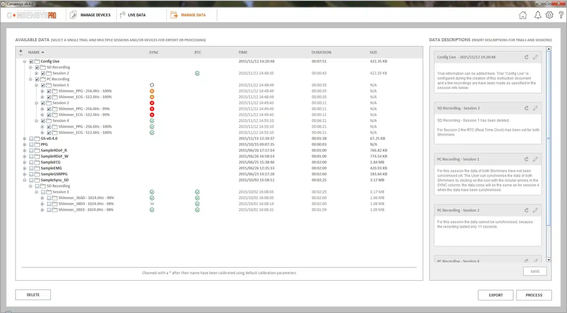Switch to Live Data tab
This screenshot has height=313, width=567.
133,15
